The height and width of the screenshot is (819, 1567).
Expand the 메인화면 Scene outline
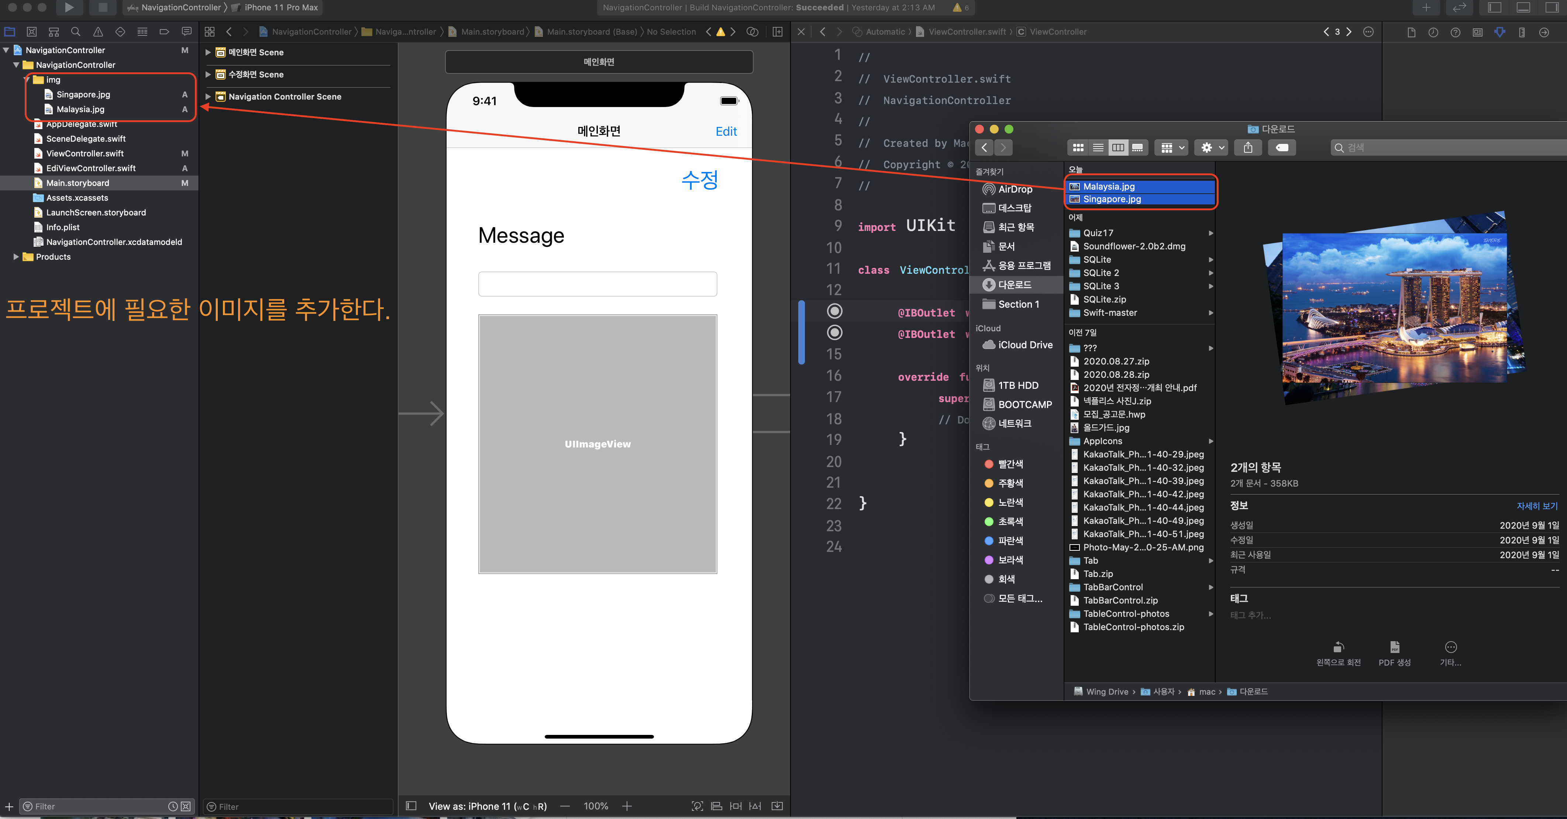pyautogui.click(x=208, y=52)
